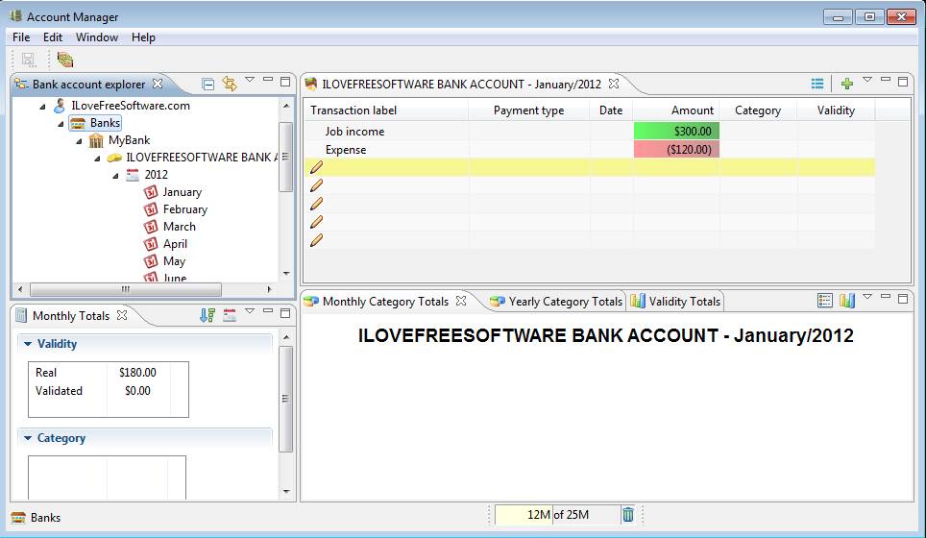Click the $300.00 green amount cell
The image size is (926, 538).
tap(676, 131)
